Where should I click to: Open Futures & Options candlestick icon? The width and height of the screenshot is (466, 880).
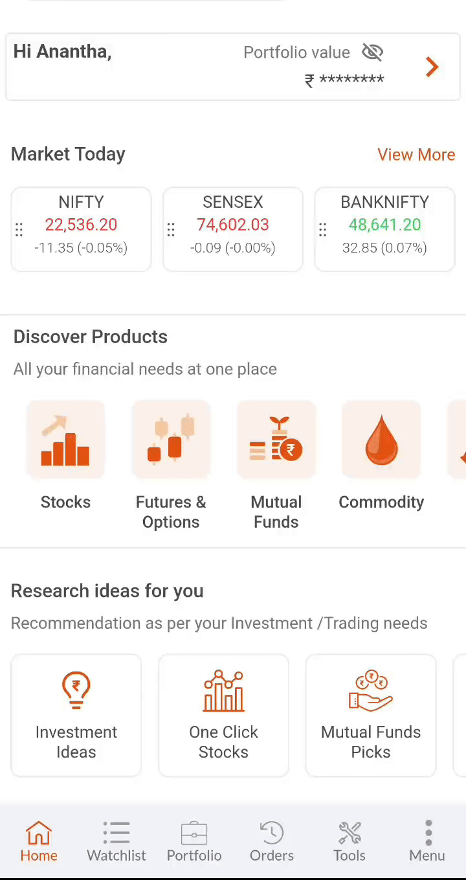(171, 440)
